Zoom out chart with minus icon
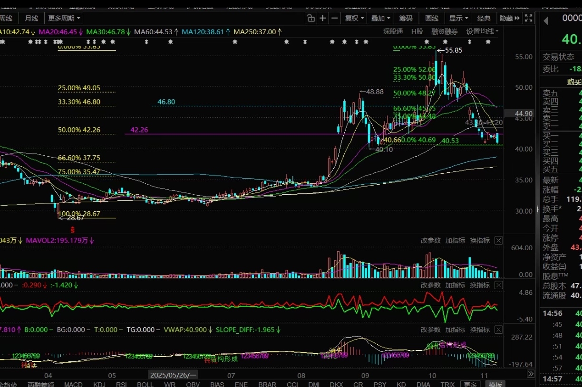Image resolution: width=582 pixels, height=387 pixels. coord(335,18)
